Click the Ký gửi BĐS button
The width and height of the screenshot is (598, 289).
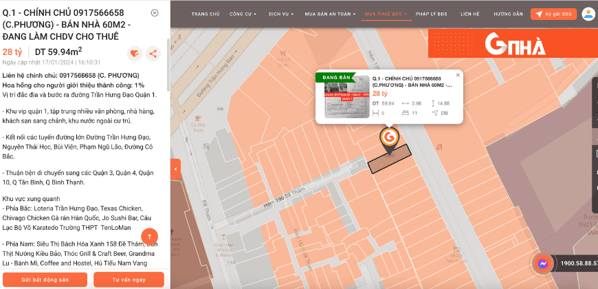(554, 14)
